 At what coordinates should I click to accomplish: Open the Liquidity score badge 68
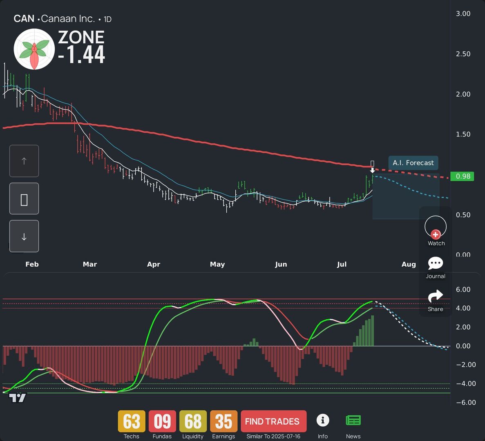tap(193, 421)
